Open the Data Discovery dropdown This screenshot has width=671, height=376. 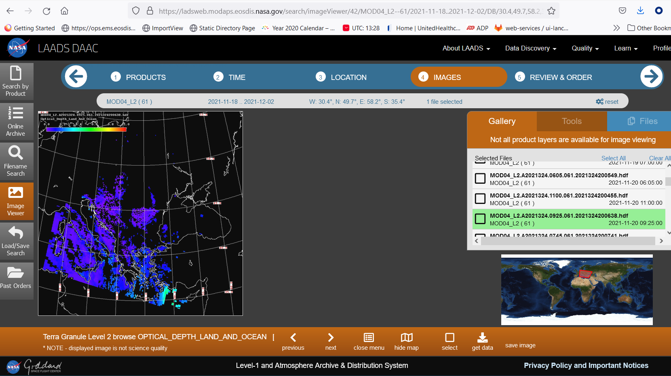[530, 48]
